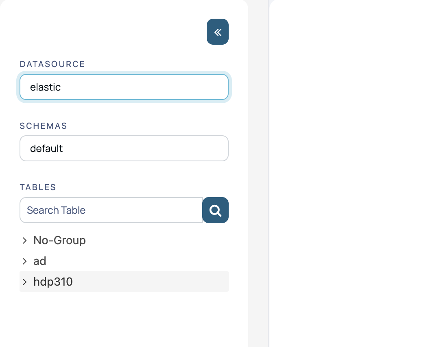
Task: Expand the No-Group chevron arrow
Action: coord(24,241)
